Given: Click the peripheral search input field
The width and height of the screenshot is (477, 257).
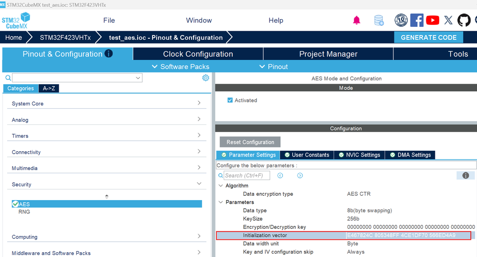Looking at the screenshot, I should [x=77, y=78].
